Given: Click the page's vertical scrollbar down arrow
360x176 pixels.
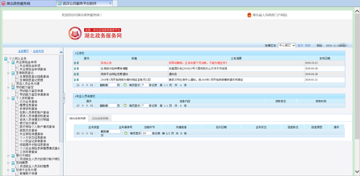Looking at the screenshot, I should pos(357,171).
